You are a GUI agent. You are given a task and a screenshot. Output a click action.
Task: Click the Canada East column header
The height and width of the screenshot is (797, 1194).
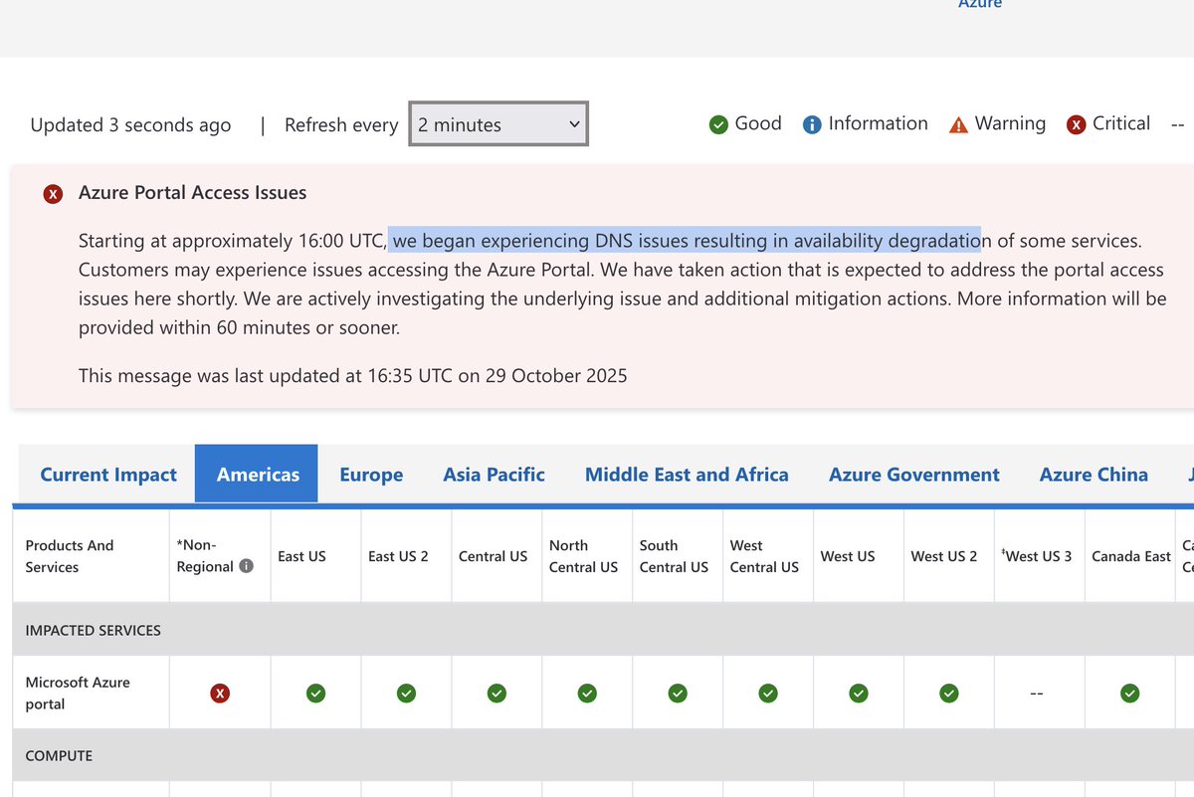(x=1131, y=556)
